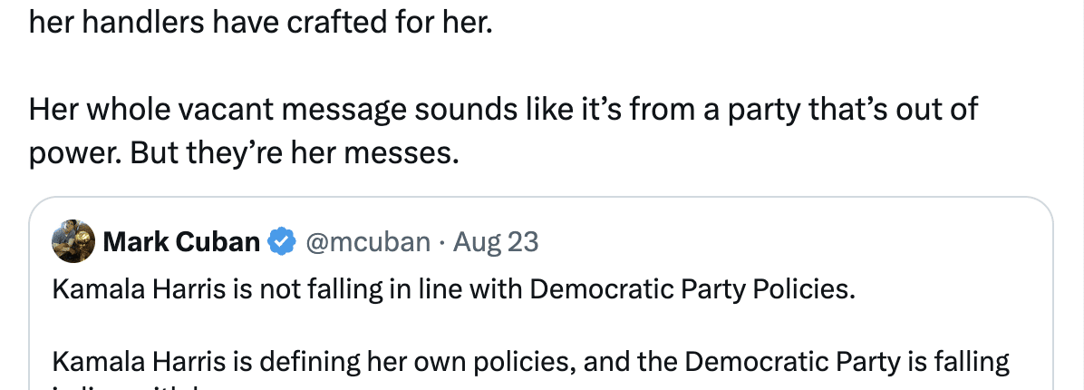Viewport: 1084px width, 390px height.
Task: Click the word "power." in the main post
Action: (x=76, y=153)
